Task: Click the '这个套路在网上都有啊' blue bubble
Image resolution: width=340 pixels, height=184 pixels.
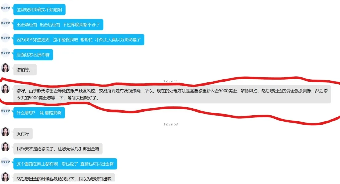Action: point(65,164)
